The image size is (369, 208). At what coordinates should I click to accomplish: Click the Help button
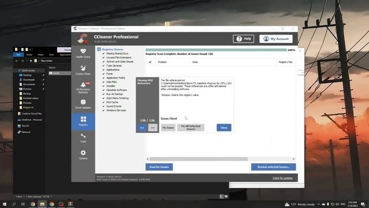243,39
